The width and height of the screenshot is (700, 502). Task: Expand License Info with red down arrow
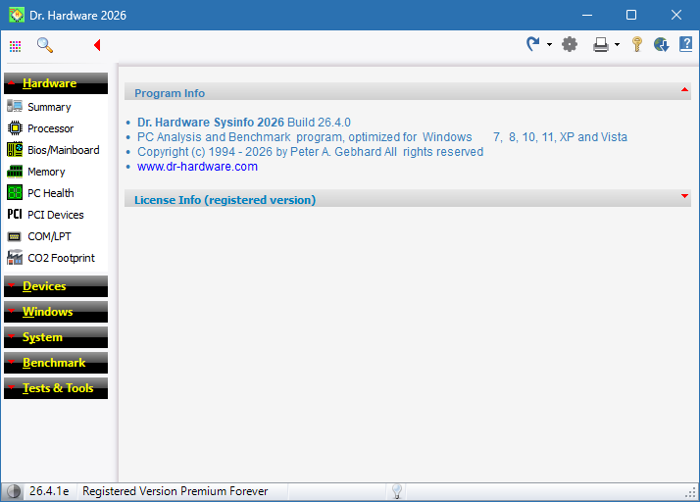684,196
